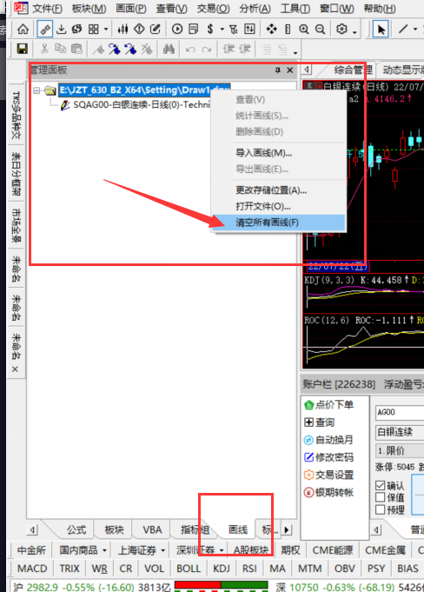This screenshot has width=424, height=592.
Task: Click the download data toolbar icon
Action: click(x=61, y=29)
